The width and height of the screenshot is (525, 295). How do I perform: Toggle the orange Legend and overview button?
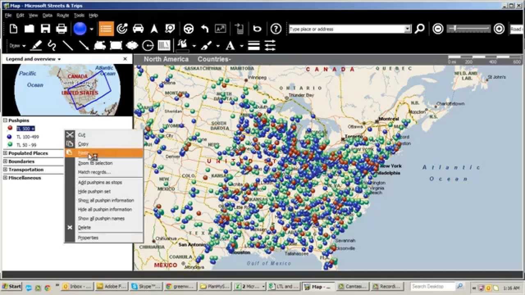(106, 29)
